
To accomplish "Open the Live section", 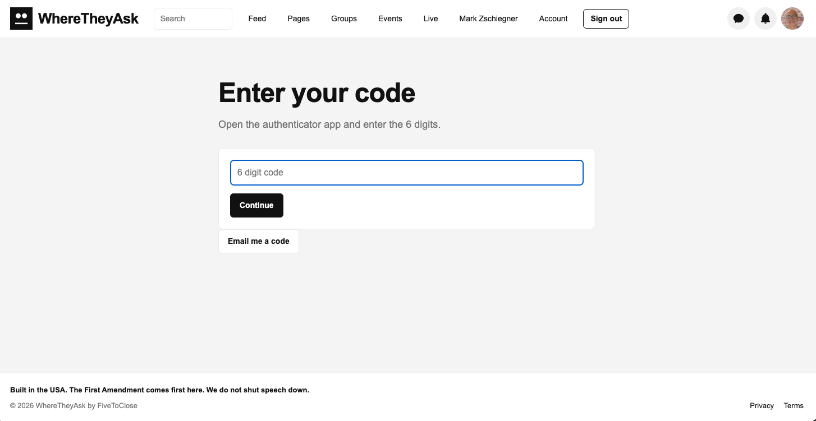I will click(430, 18).
